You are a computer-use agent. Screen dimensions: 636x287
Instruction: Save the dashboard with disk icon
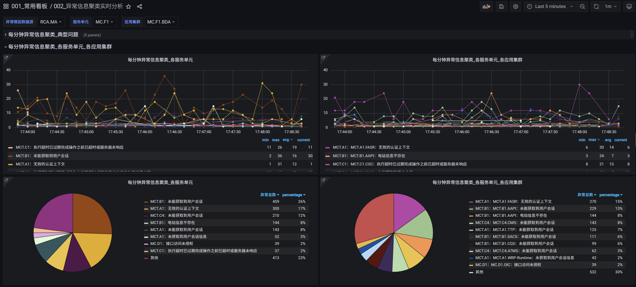coord(501,6)
